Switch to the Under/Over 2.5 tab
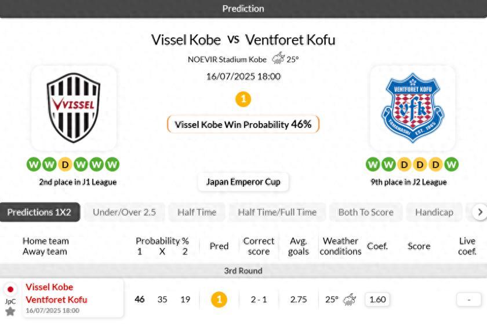This screenshot has width=487, height=329. click(124, 212)
